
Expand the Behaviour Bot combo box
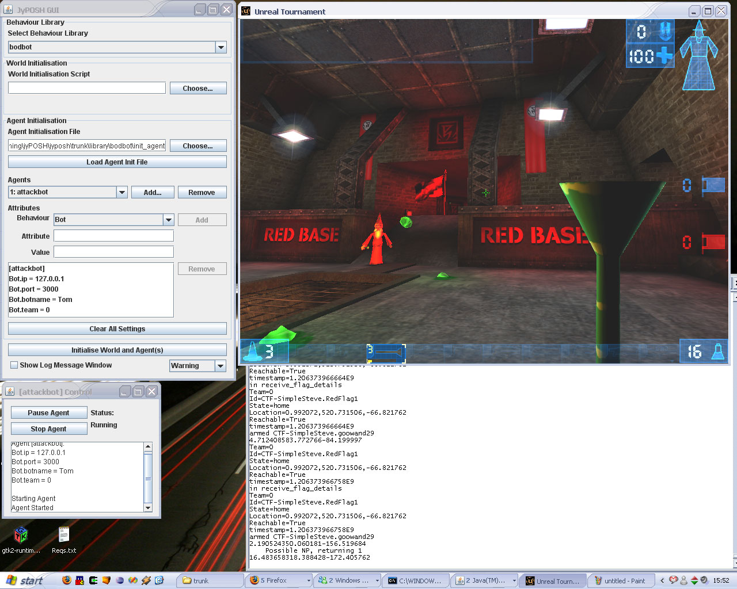click(x=168, y=220)
